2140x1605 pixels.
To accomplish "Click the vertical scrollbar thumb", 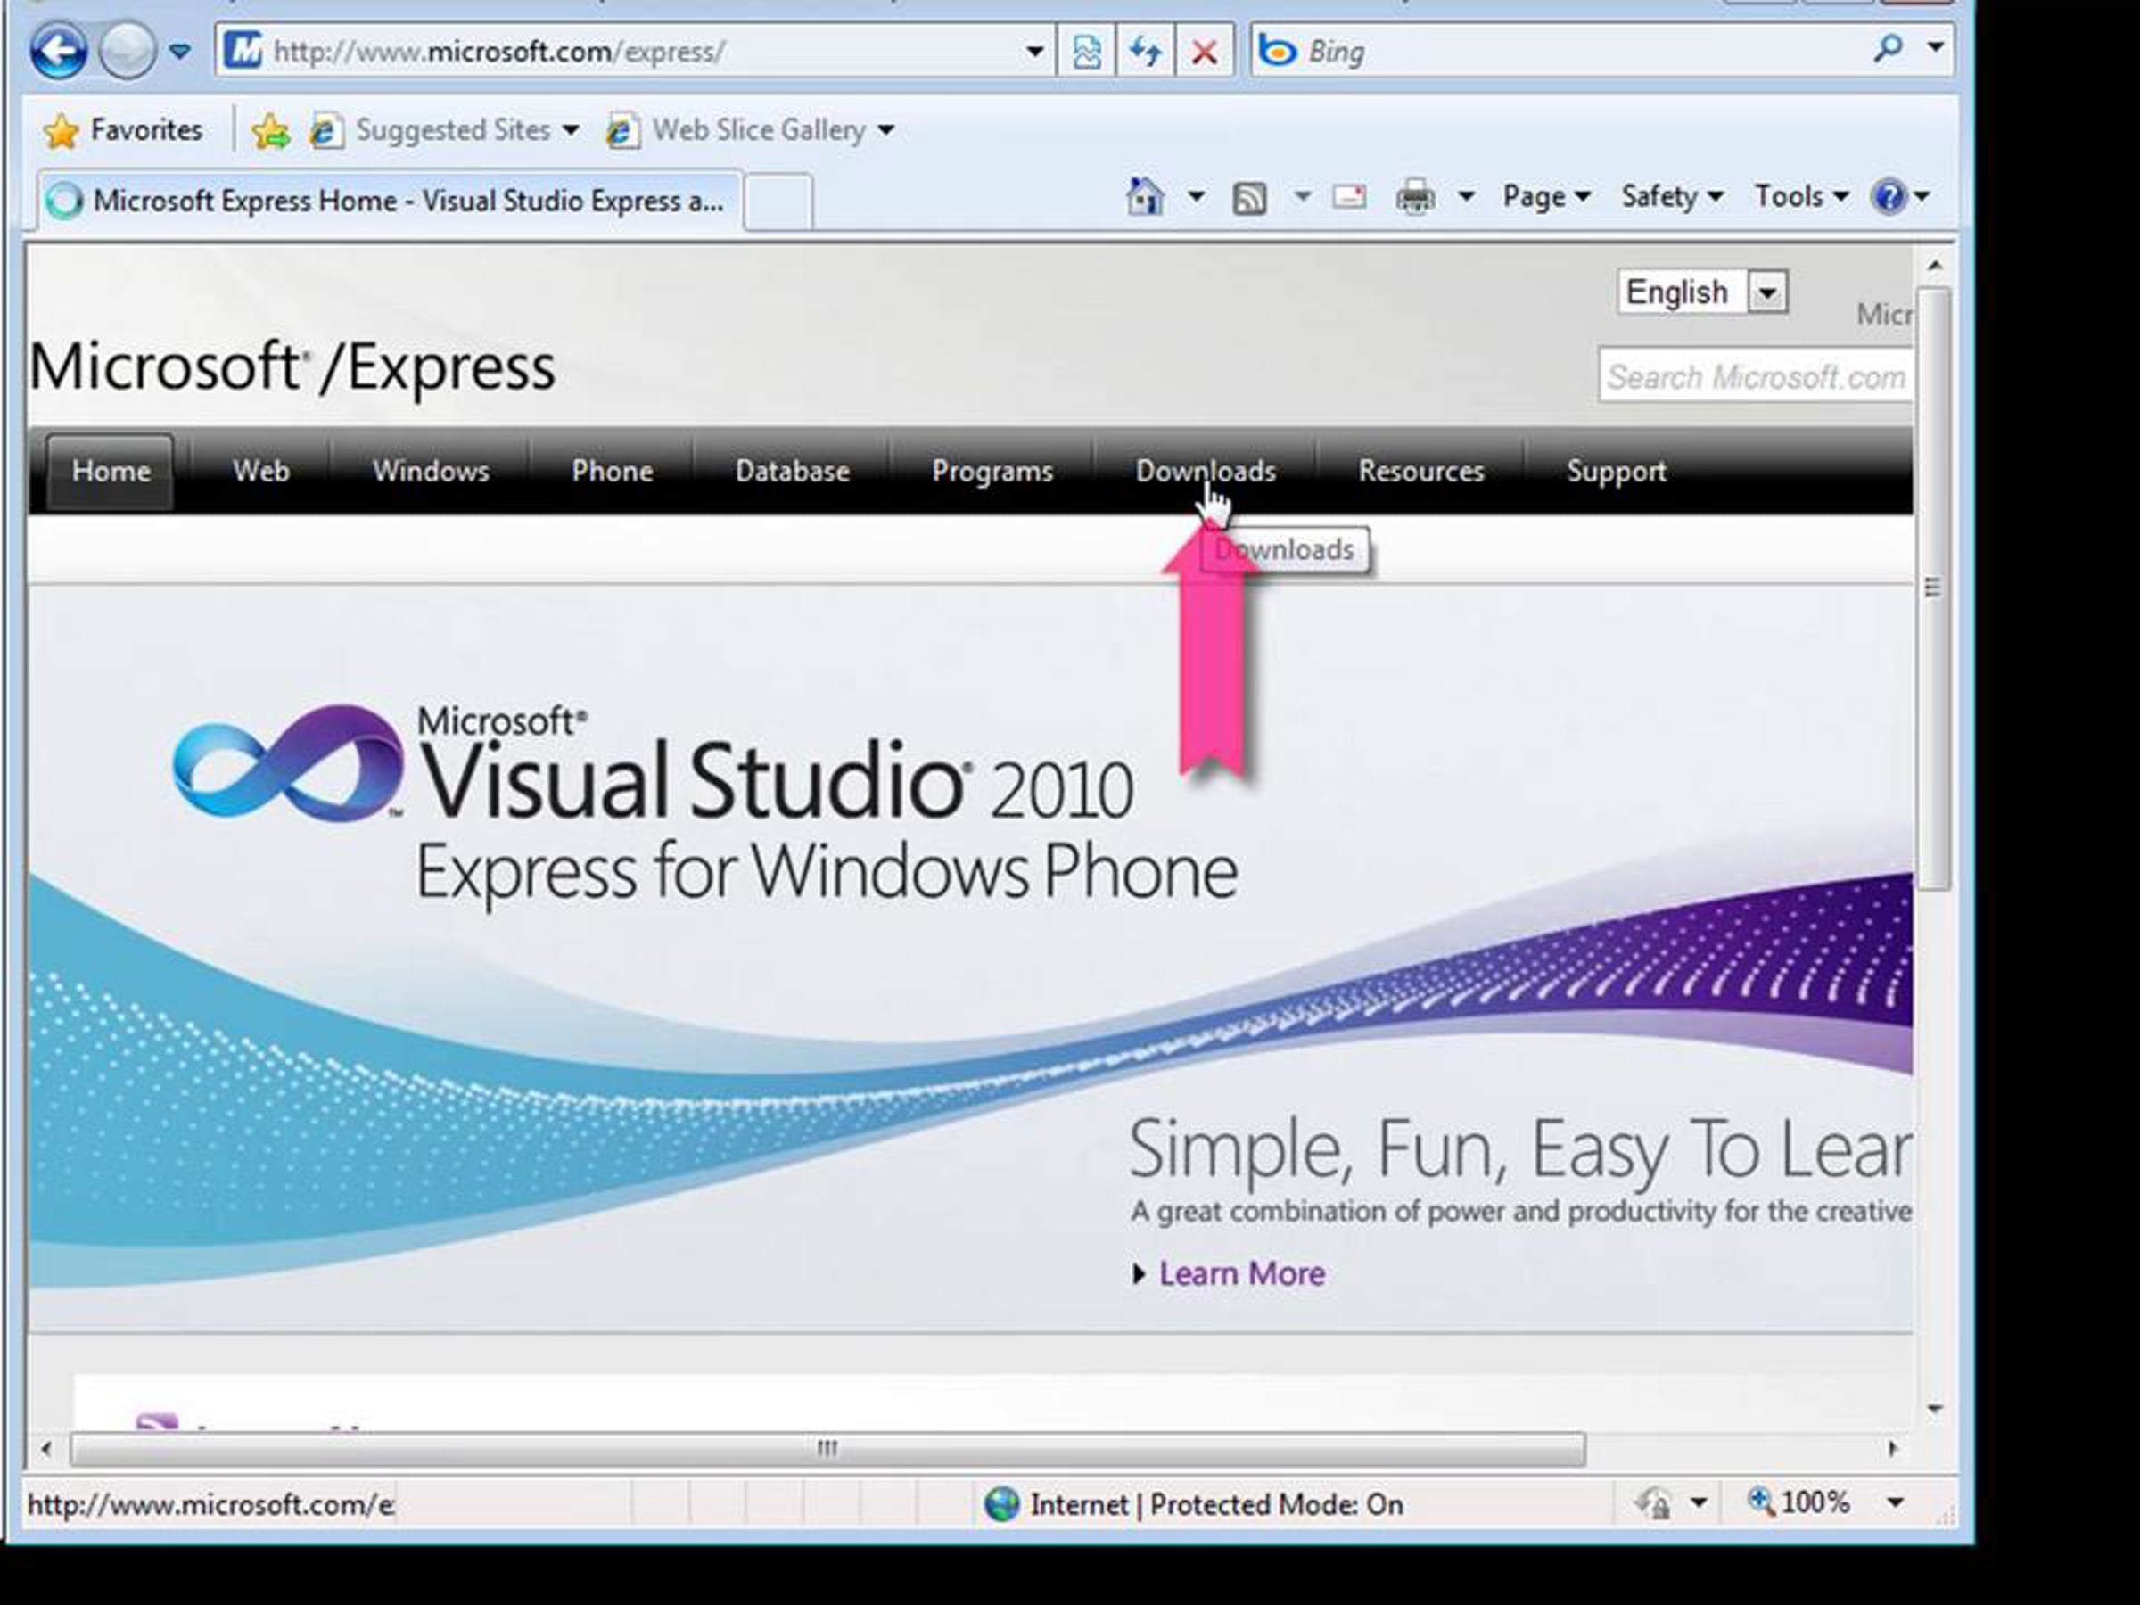I will (1934, 588).
